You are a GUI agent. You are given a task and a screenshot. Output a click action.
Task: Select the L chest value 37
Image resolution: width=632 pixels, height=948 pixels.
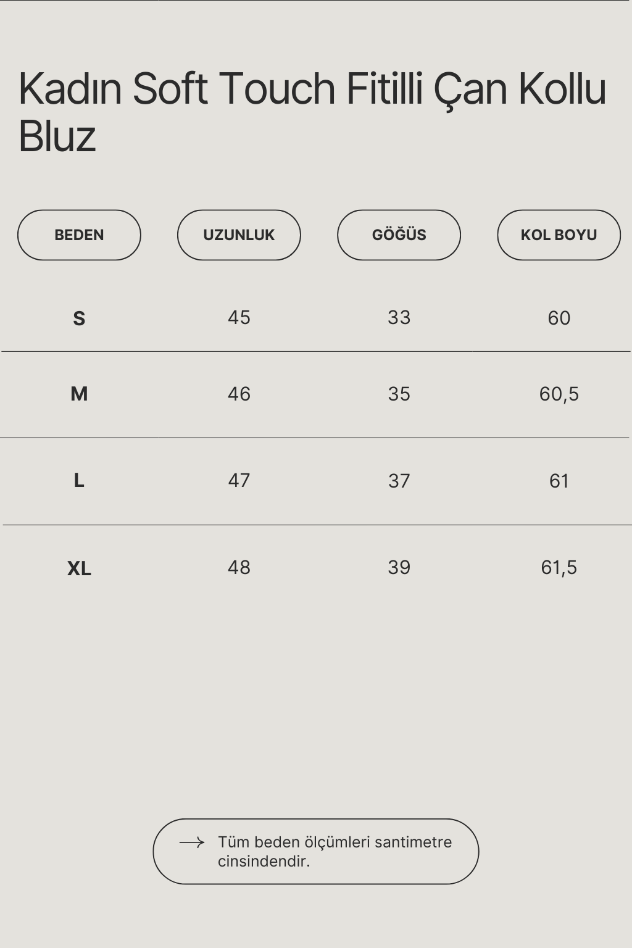click(x=399, y=481)
